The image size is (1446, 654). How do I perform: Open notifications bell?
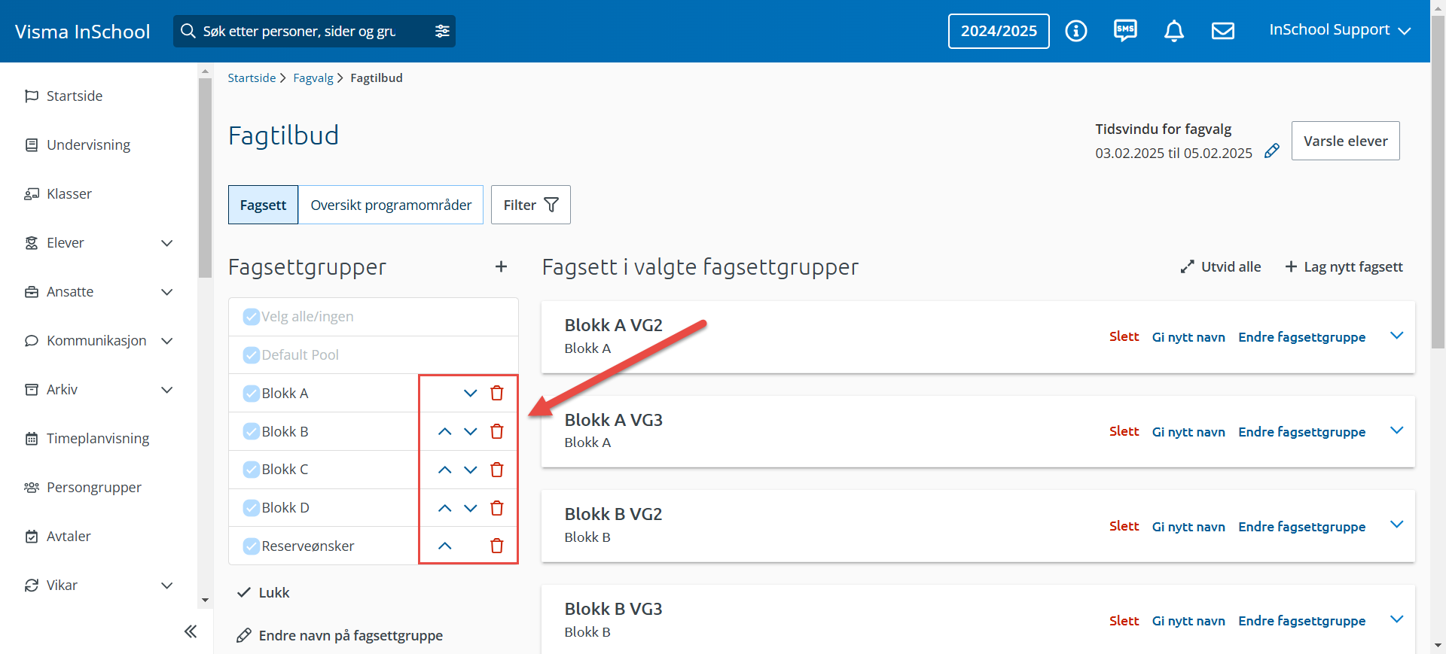coord(1174,31)
